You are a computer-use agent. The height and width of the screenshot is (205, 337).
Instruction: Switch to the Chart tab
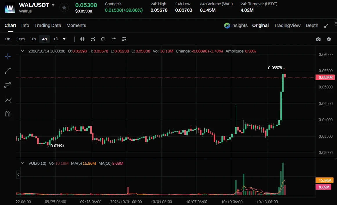click(10, 25)
